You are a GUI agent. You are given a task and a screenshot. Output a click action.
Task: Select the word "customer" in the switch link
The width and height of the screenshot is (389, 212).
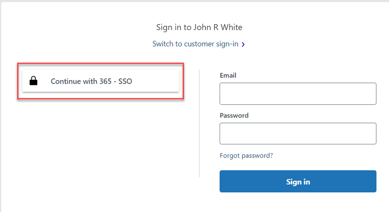point(199,44)
